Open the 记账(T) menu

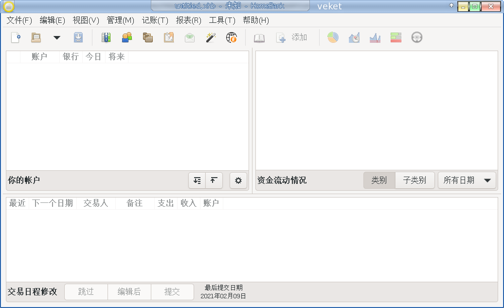pyautogui.click(x=155, y=20)
